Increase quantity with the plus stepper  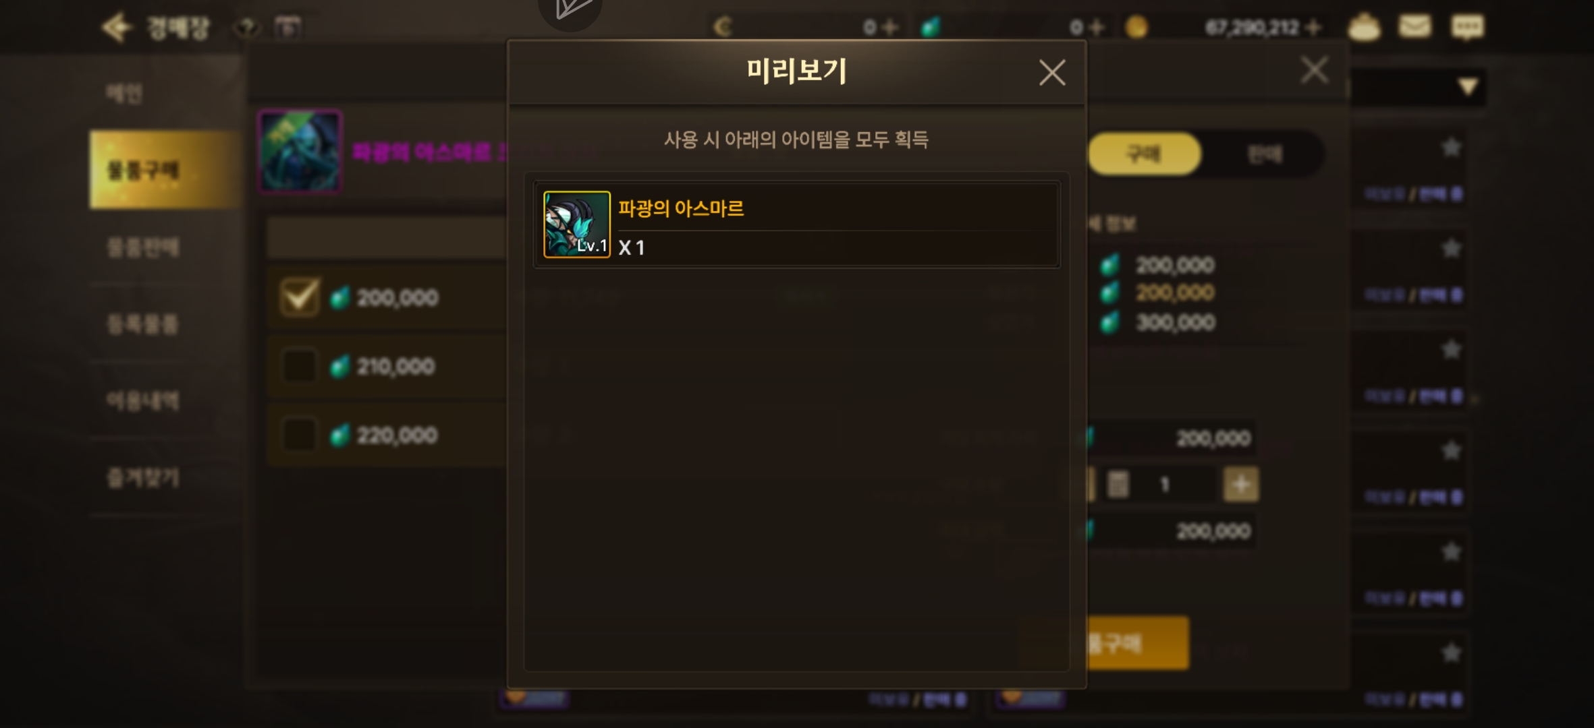click(x=1241, y=484)
